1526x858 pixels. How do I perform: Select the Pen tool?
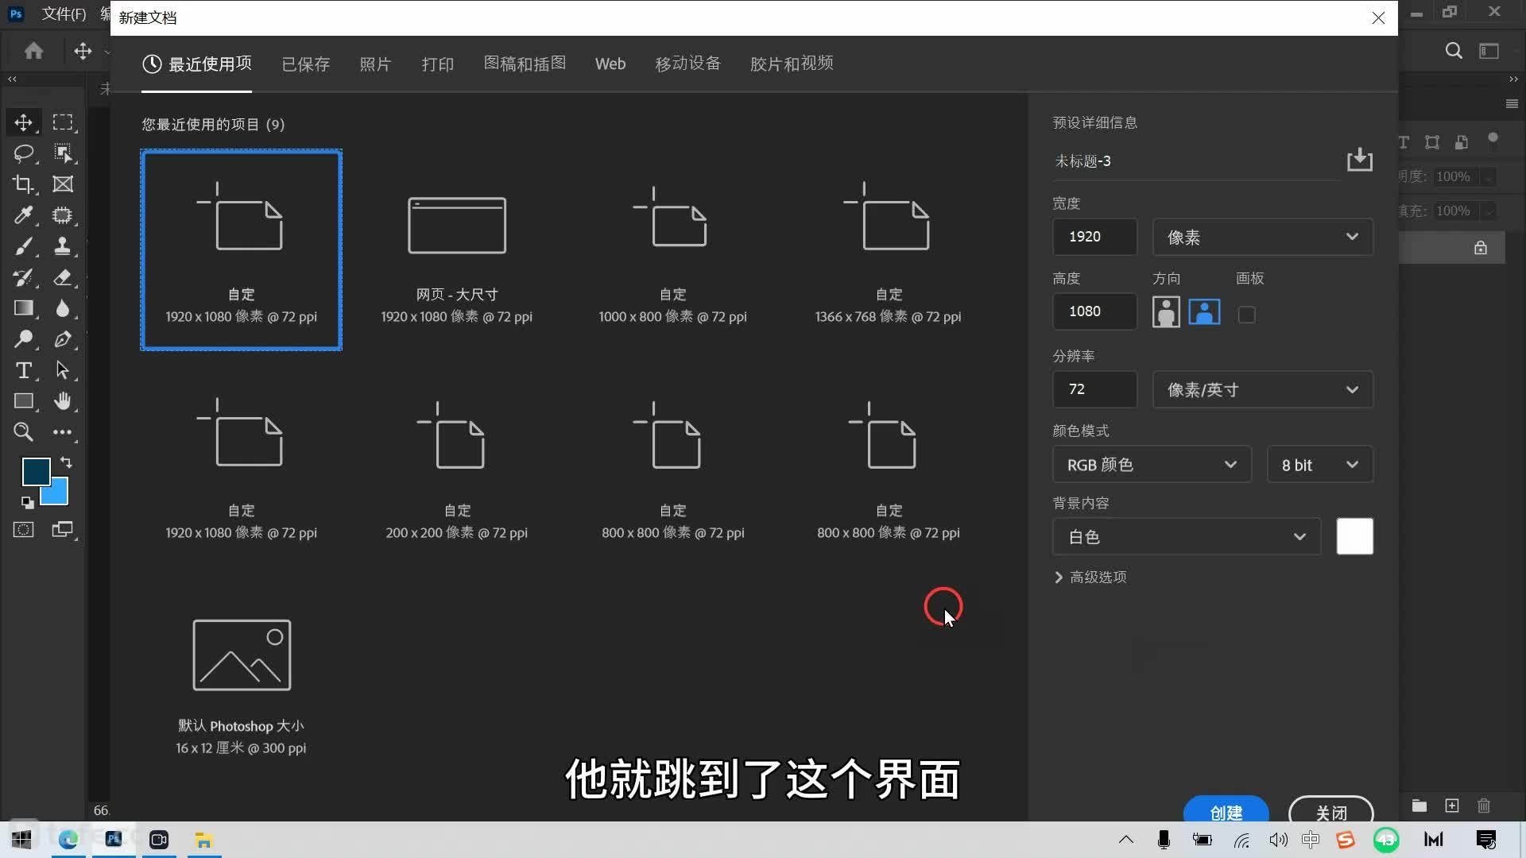pyautogui.click(x=63, y=339)
